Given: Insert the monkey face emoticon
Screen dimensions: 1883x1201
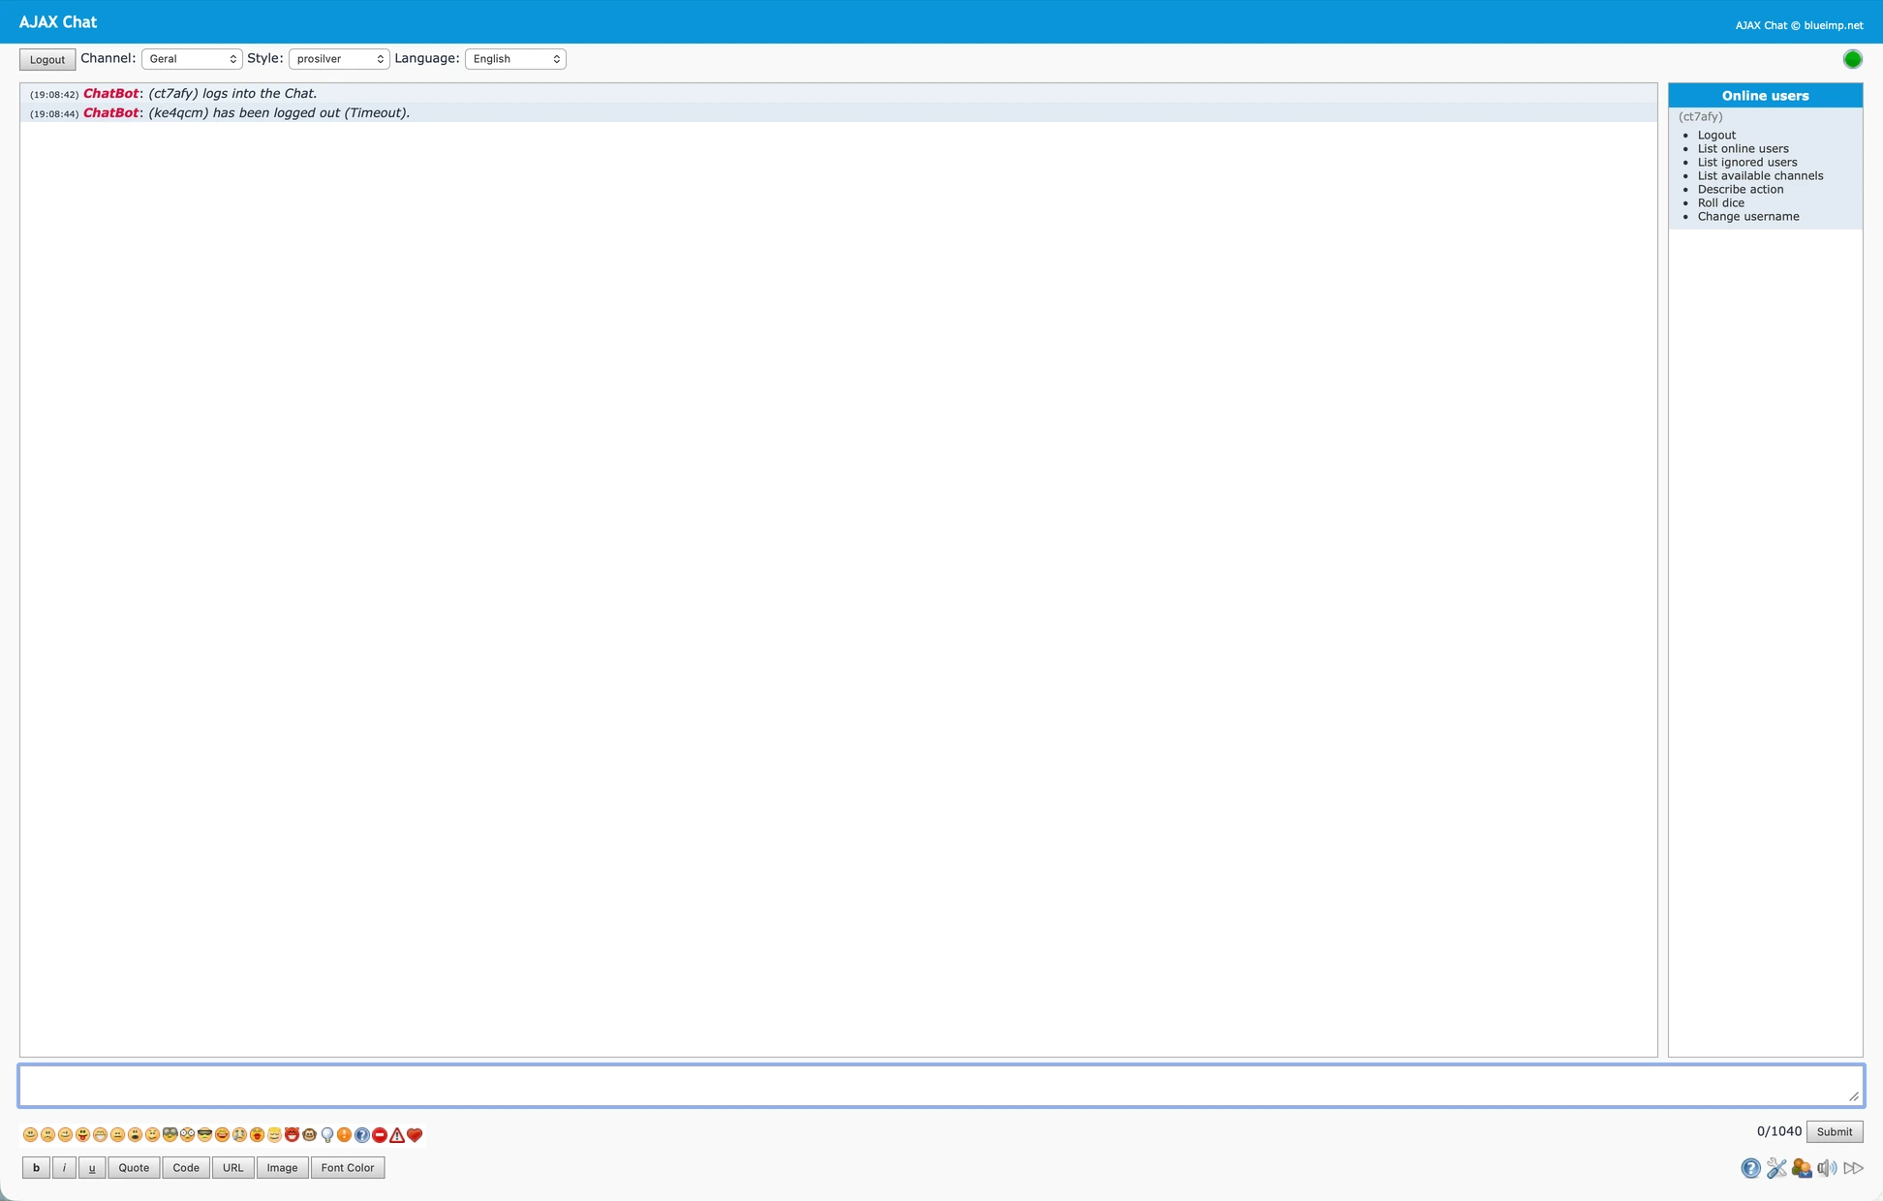Looking at the screenshot, I should click(x=310, y=1135).
